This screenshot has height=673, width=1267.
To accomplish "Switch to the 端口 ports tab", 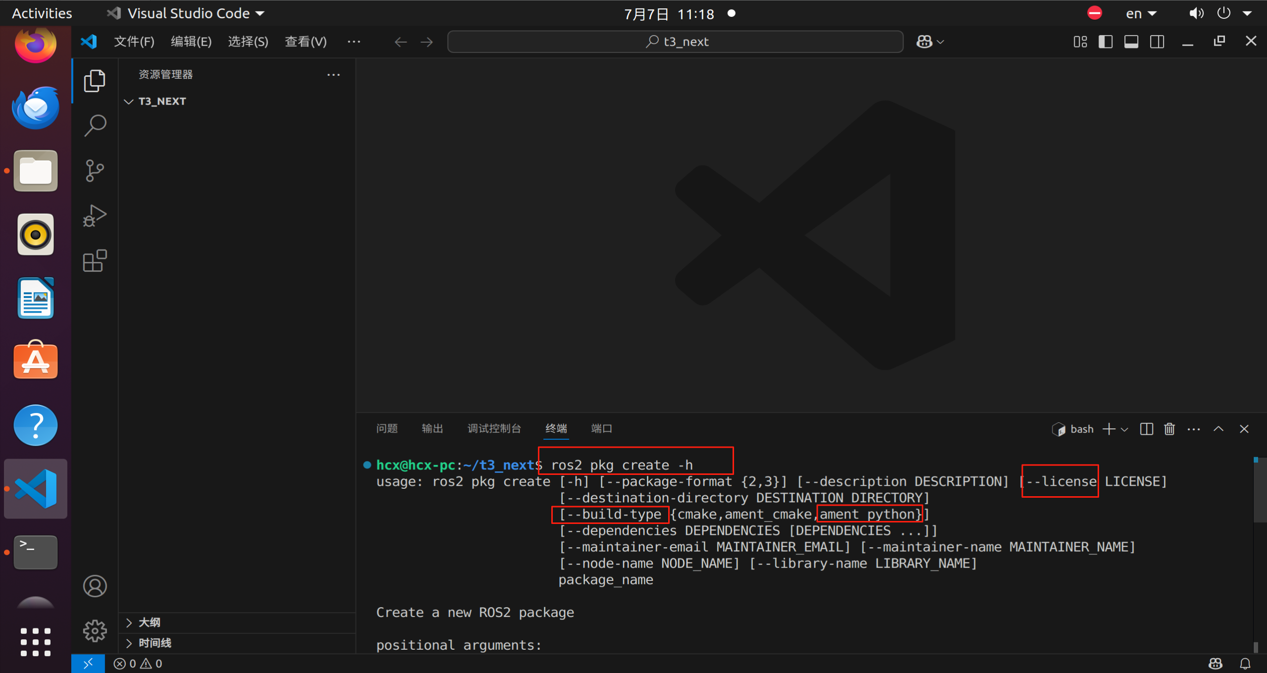I will (601, 429).
